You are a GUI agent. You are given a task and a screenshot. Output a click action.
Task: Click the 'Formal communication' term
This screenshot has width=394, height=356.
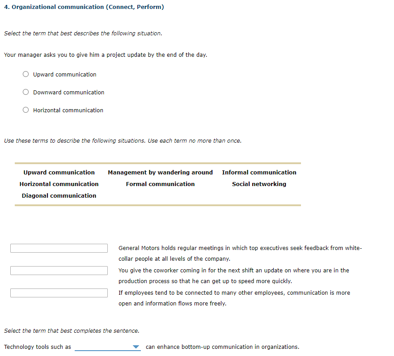(x=160, y=184)
